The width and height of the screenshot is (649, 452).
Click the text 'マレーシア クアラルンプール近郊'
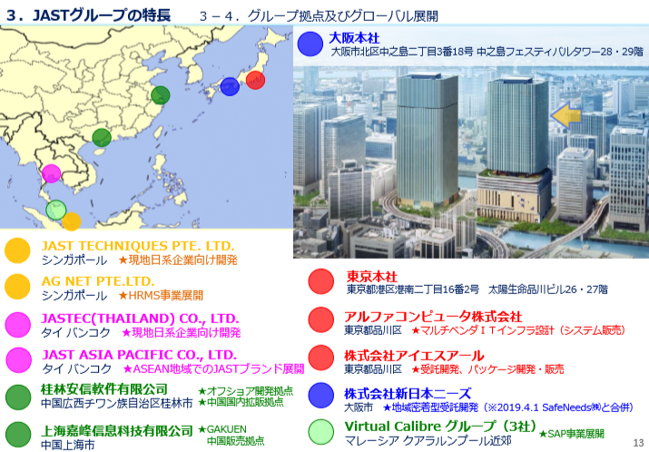pyautogui.click(x=428, y=440)
